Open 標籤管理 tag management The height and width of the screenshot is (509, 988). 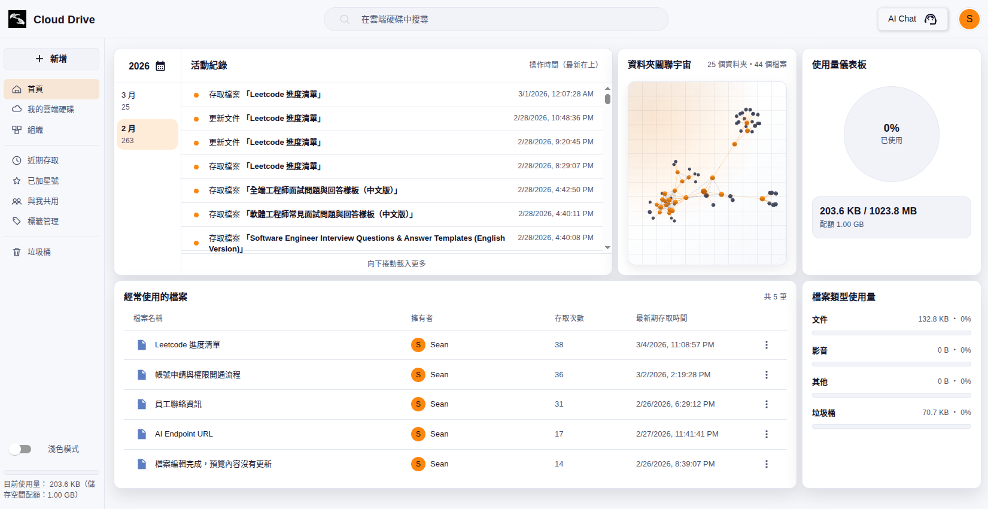(x=51, y=222)
